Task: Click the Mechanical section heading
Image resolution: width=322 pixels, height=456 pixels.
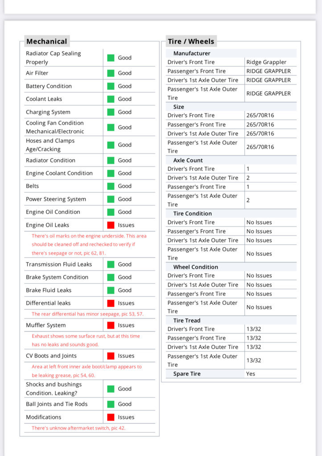Action: (46, 41)
